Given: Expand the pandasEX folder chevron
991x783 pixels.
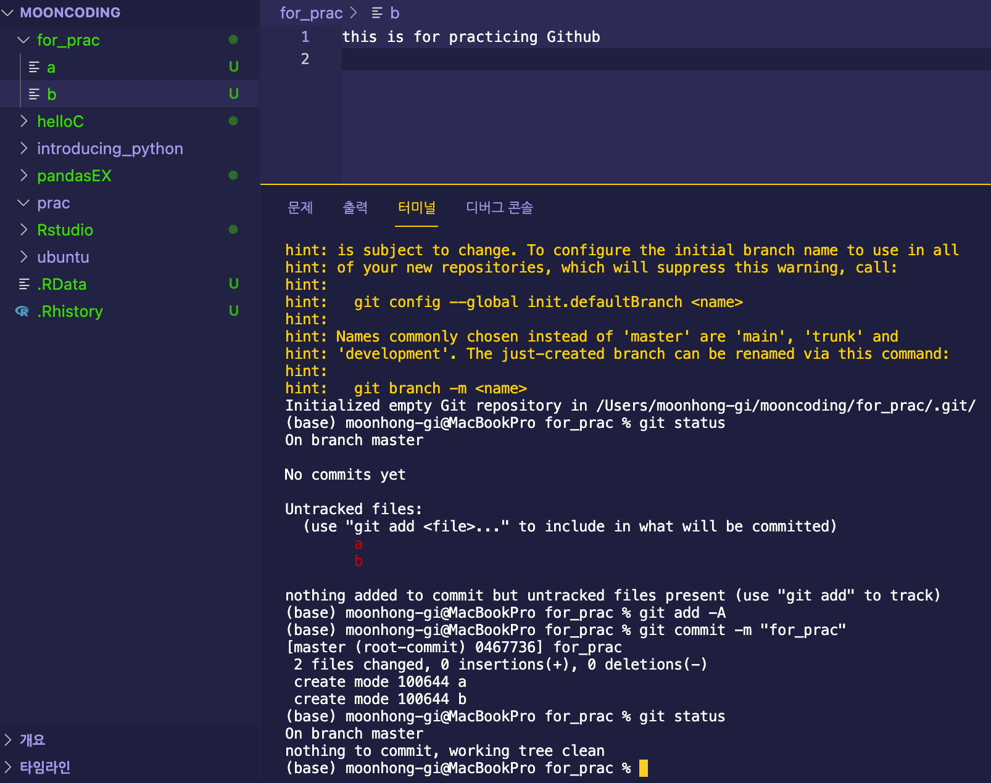Looking at the screenshot, I should pos(23,176).
